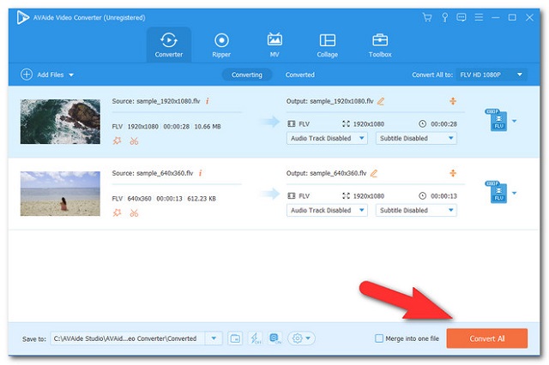Click the scissors cut icon for sample_1920x1080.flv
Screen dimensions: 549x365
134,140
